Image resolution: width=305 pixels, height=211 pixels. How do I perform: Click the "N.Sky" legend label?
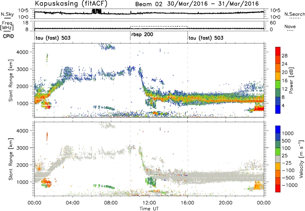[x=7, y=14]
